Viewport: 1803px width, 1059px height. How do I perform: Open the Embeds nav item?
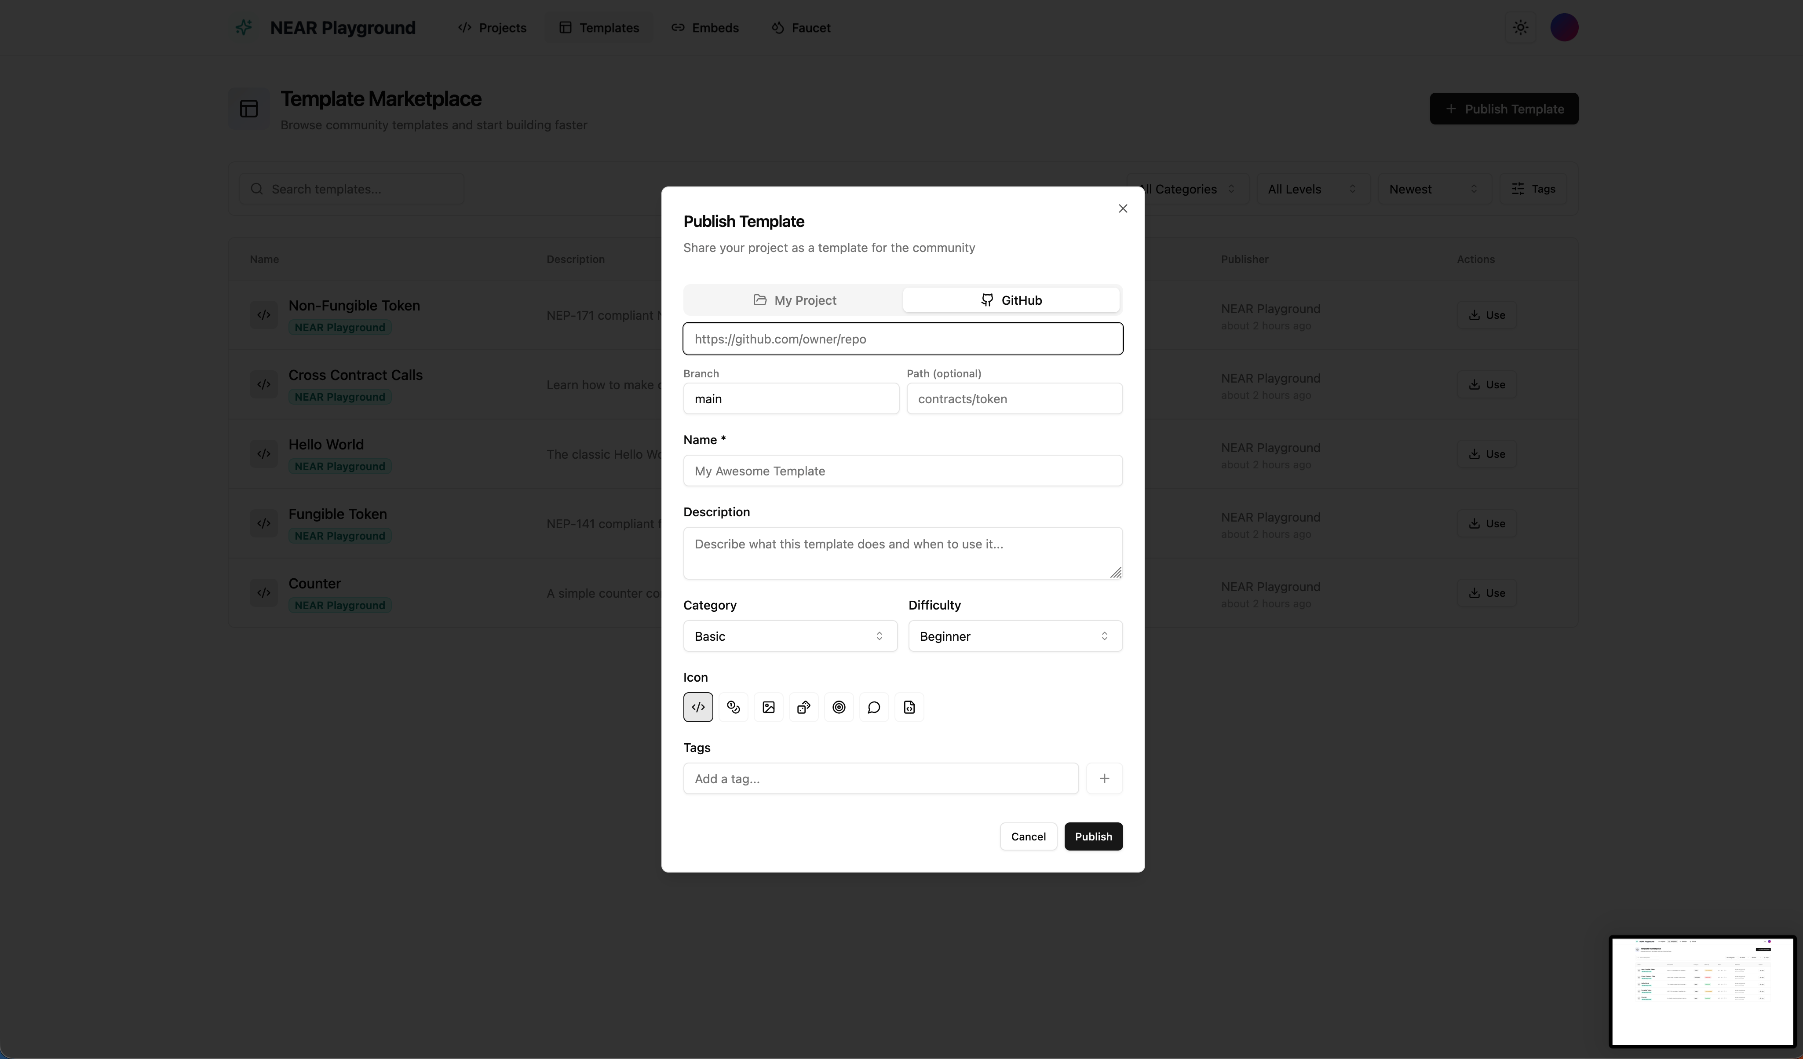(x=705, y=27)
